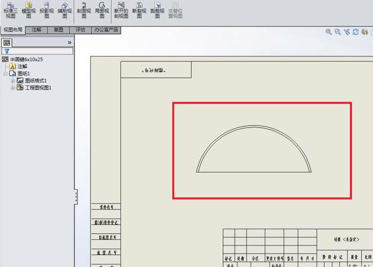
Task: Switch to the 注解 (Annotation) tab
Action: pyautogui.click(x=36, y=30)
